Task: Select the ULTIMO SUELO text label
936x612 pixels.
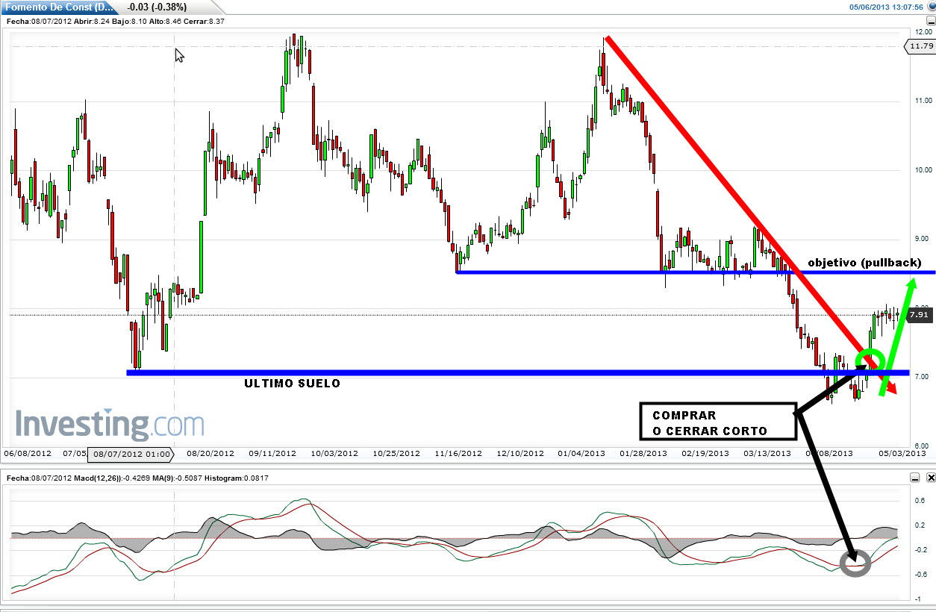Action: click(x=293, y=384)
